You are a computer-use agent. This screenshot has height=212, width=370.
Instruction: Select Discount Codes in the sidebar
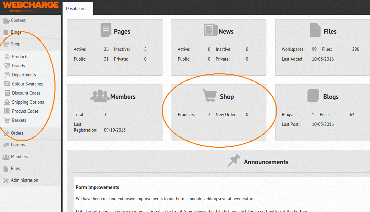click(x=7, y=93)
